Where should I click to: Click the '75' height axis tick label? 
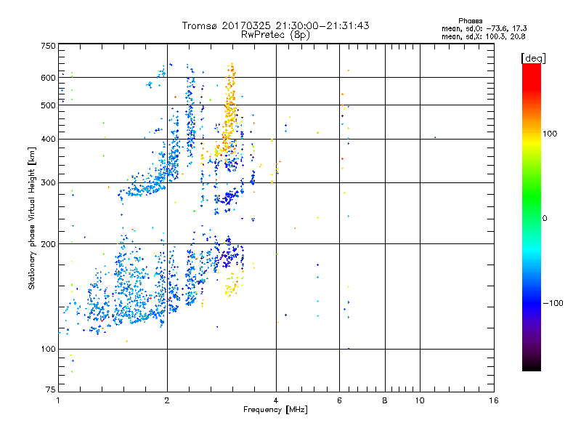[51, 389]
